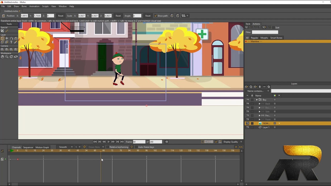The image size is (331, 186).
Task: Select the Crop tool in Special tools
Action: coord(2,31)
